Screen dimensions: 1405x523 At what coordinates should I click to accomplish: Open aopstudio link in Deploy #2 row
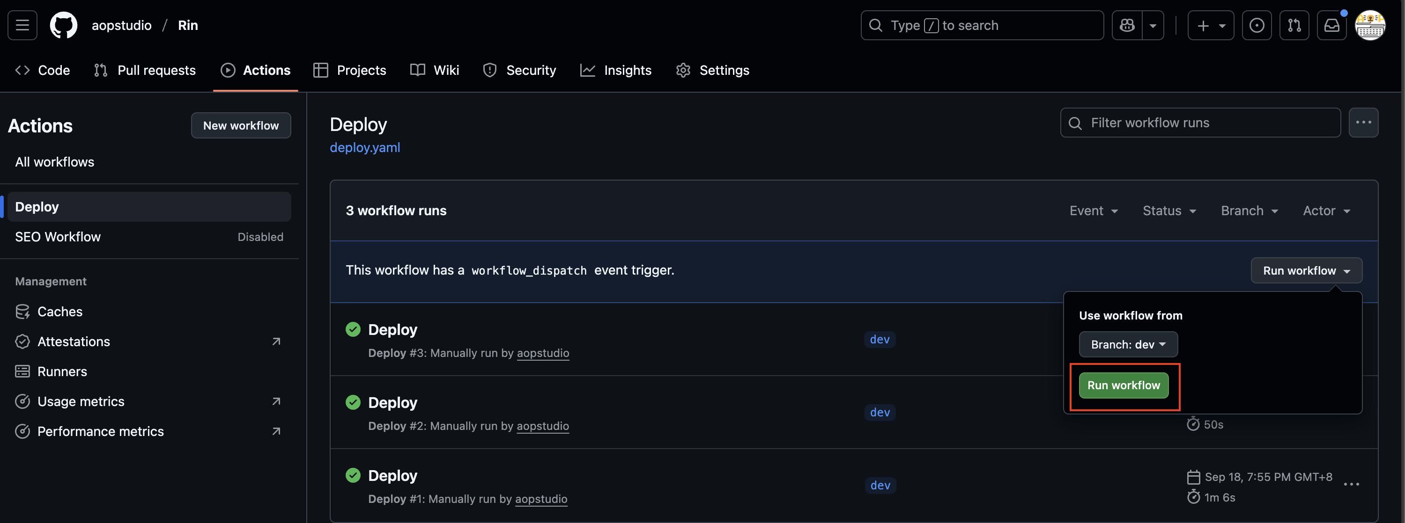543,426
